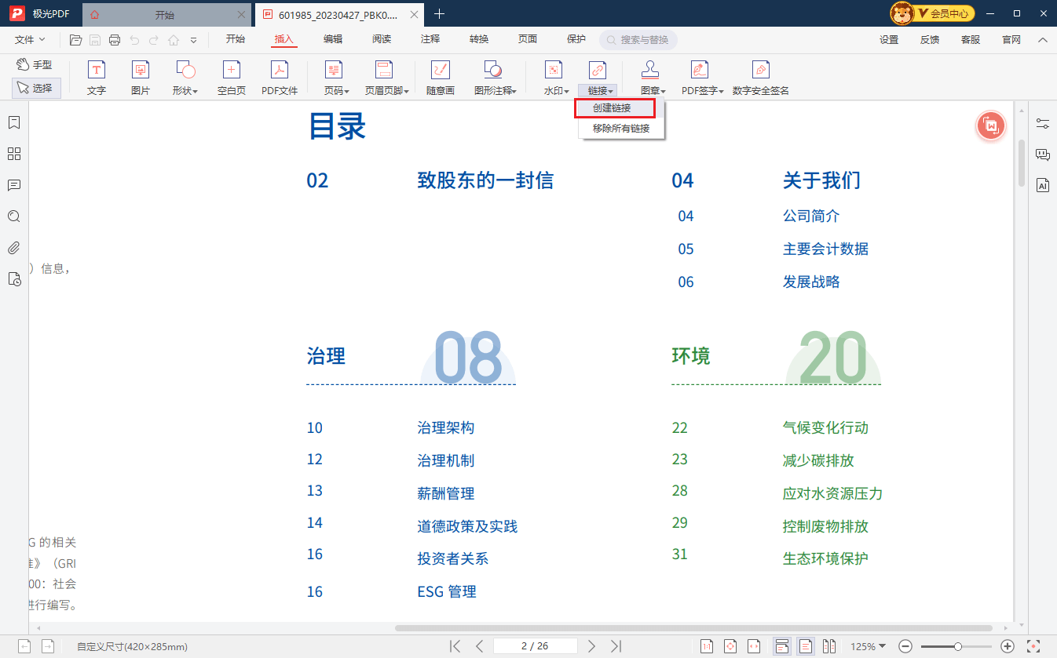Switch to the 编辑 ribbon tab
Viewport: 1057px width, 658px height.
click(333, 39)
